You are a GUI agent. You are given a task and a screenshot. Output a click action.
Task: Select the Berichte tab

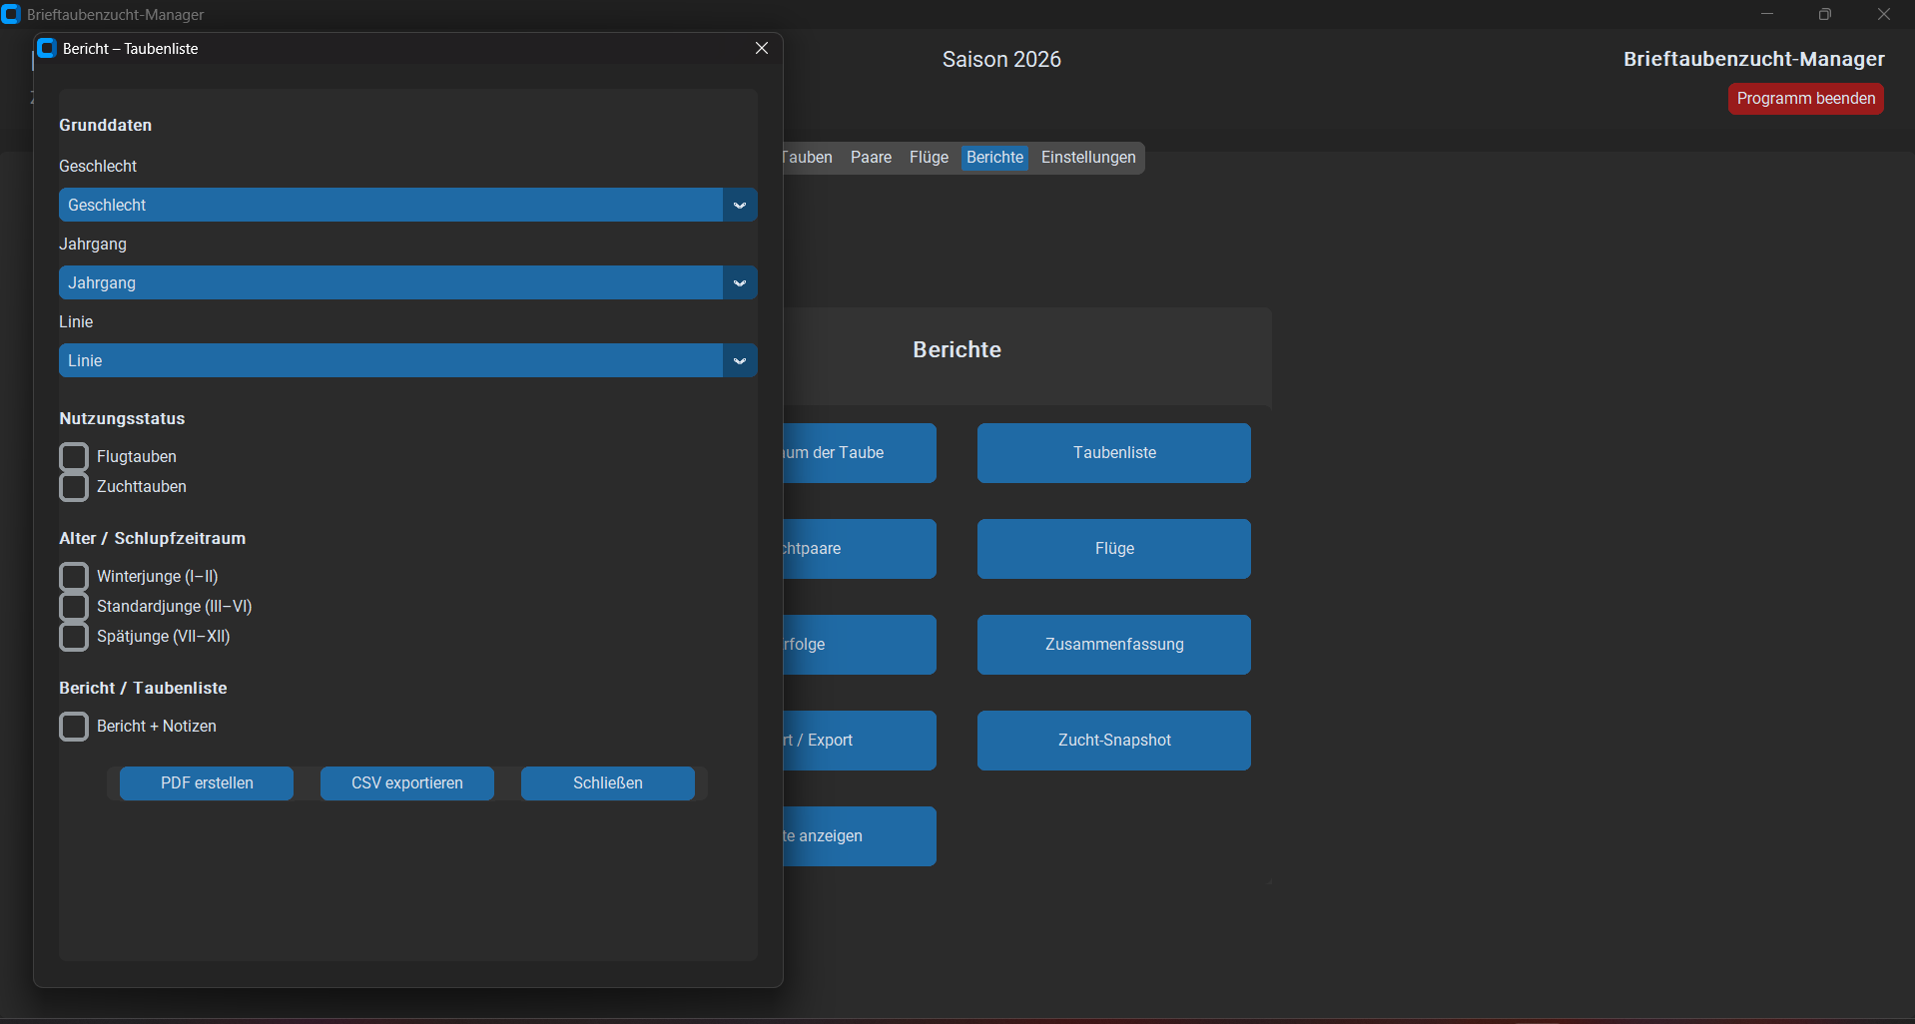[994, 158]
